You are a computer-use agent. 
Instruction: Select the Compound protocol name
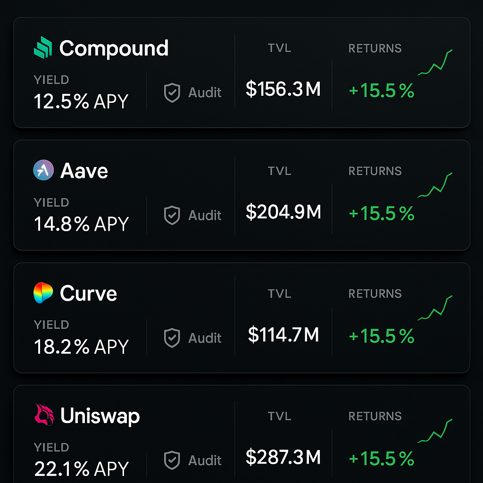114,49
